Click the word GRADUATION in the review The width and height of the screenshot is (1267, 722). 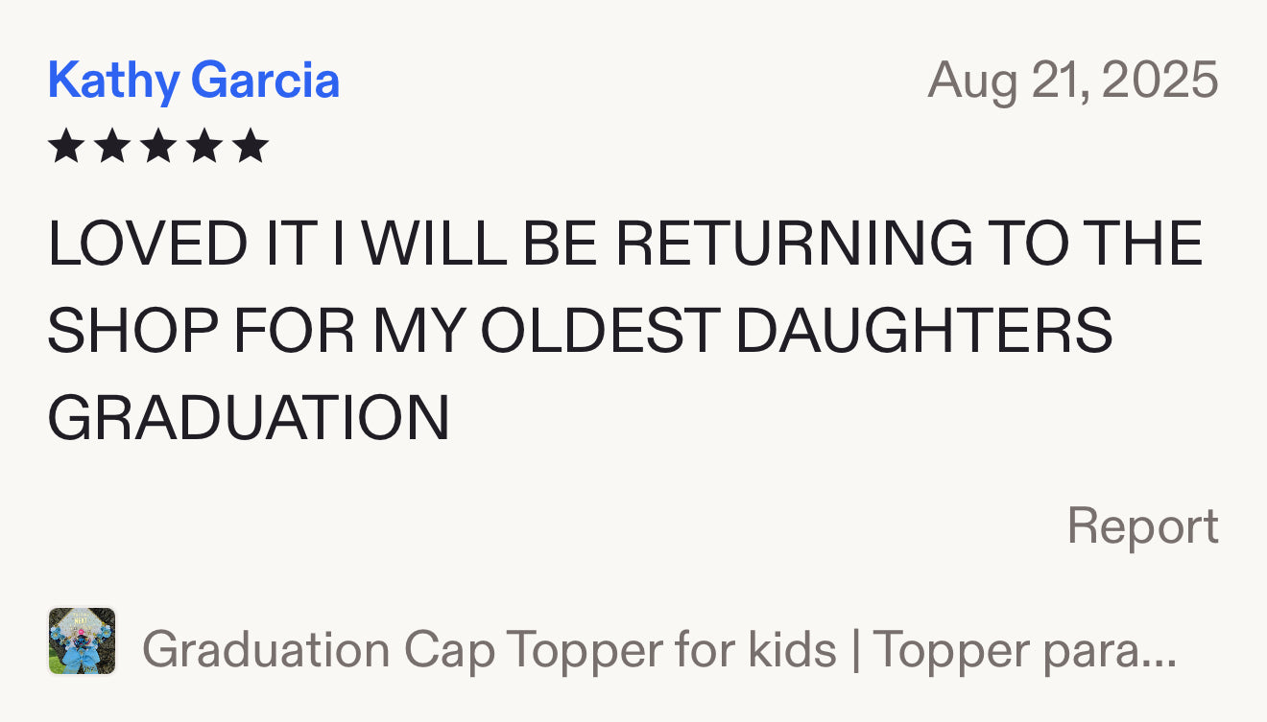pyautogui.click(x=249, y=417)
